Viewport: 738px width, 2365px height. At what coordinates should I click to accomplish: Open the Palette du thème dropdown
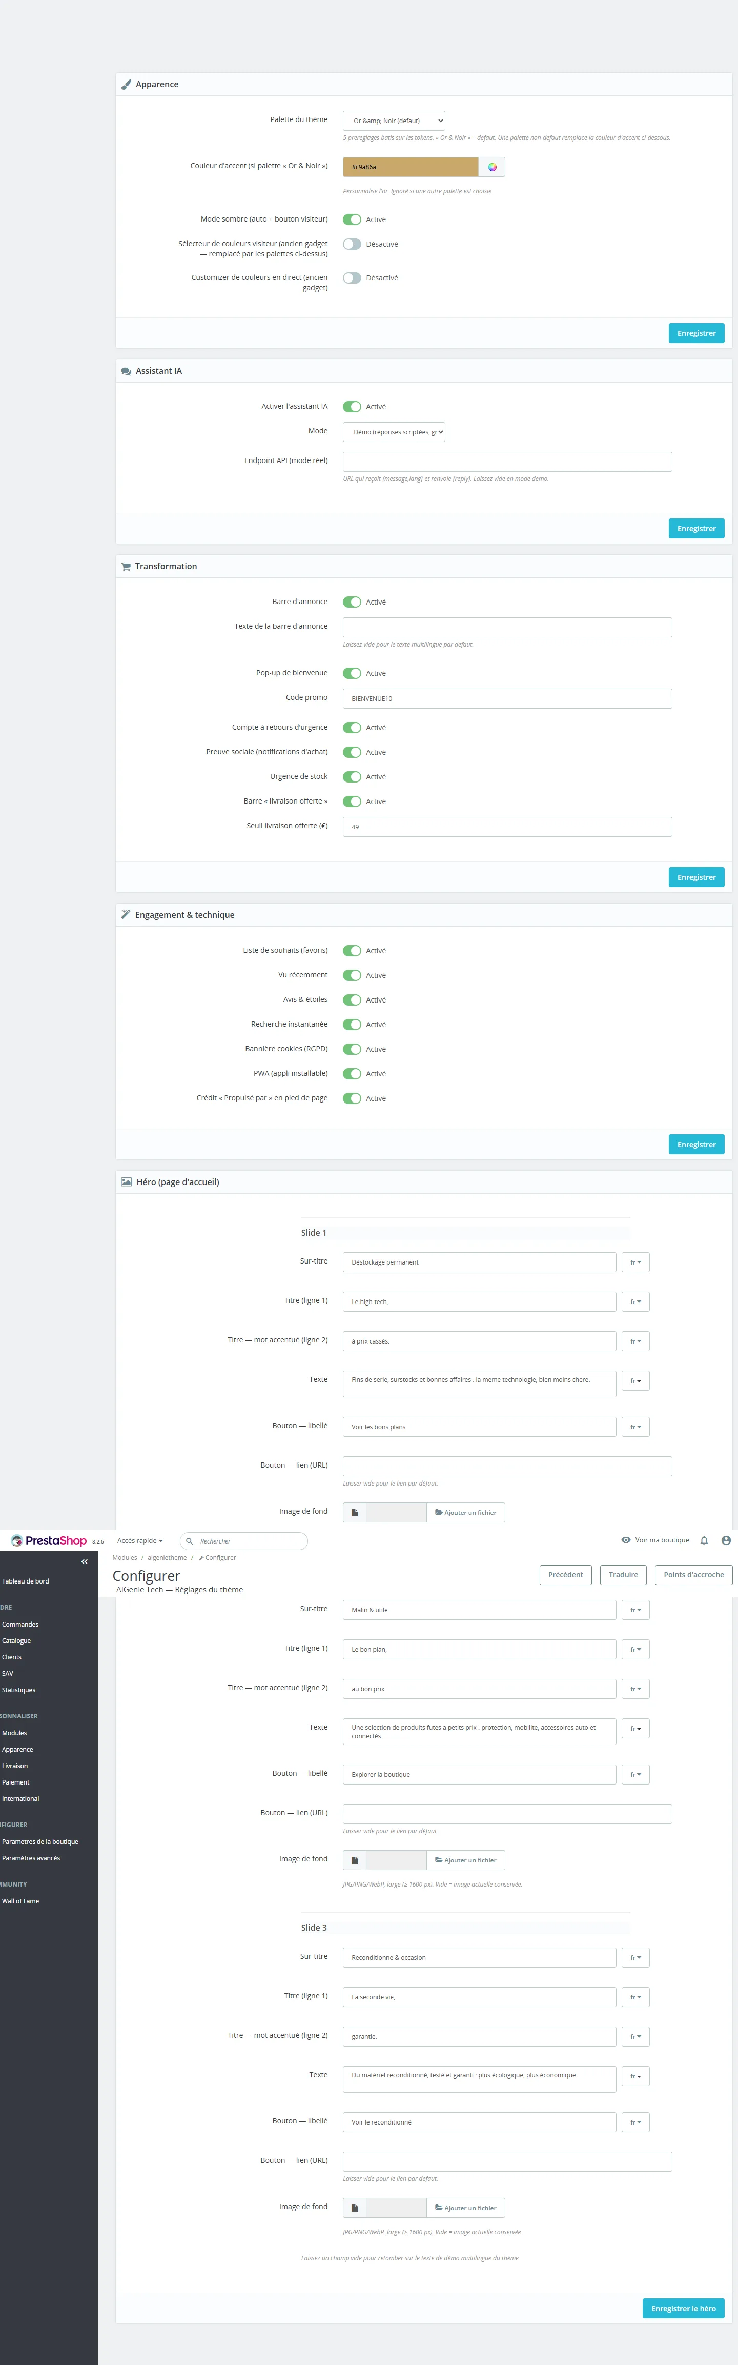coord(394,121)
